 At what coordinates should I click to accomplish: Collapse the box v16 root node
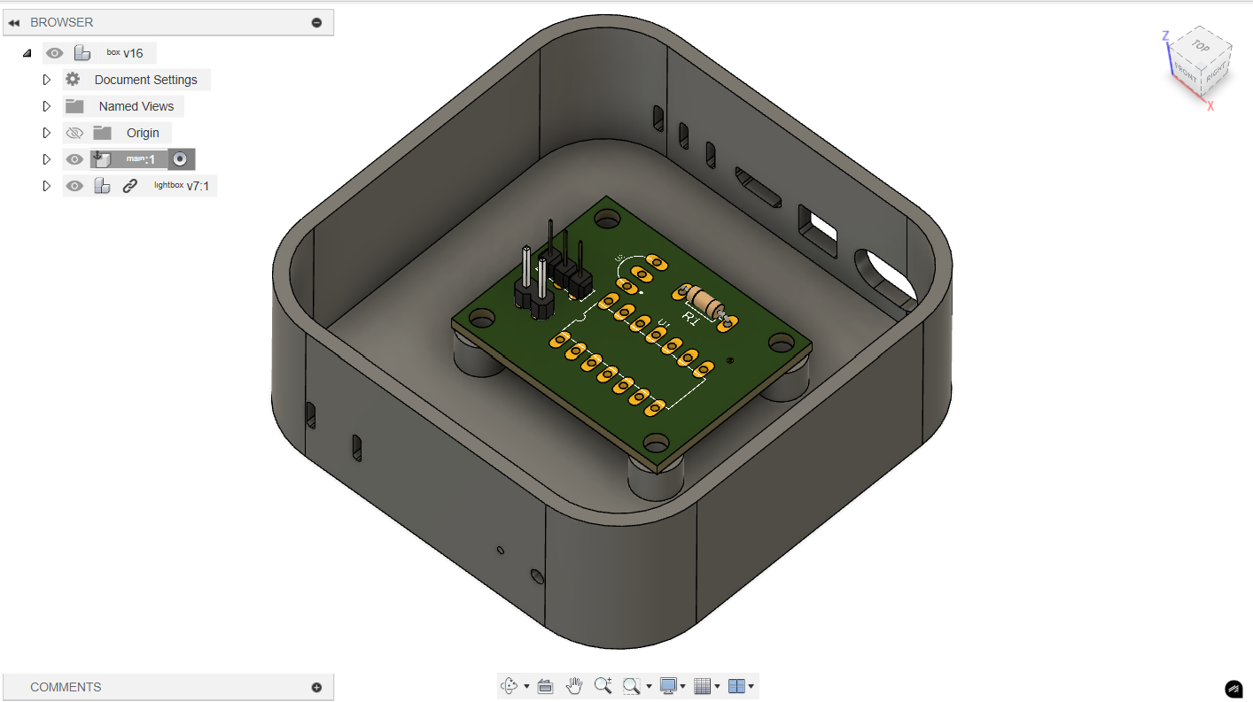(27, 53)
